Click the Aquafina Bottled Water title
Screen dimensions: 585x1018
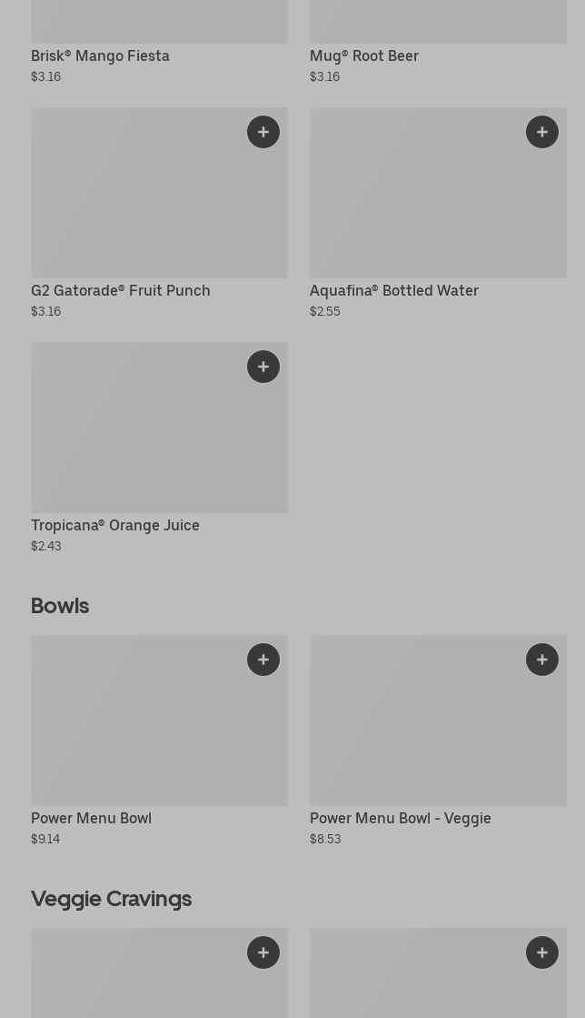click(x=393, y=290)
